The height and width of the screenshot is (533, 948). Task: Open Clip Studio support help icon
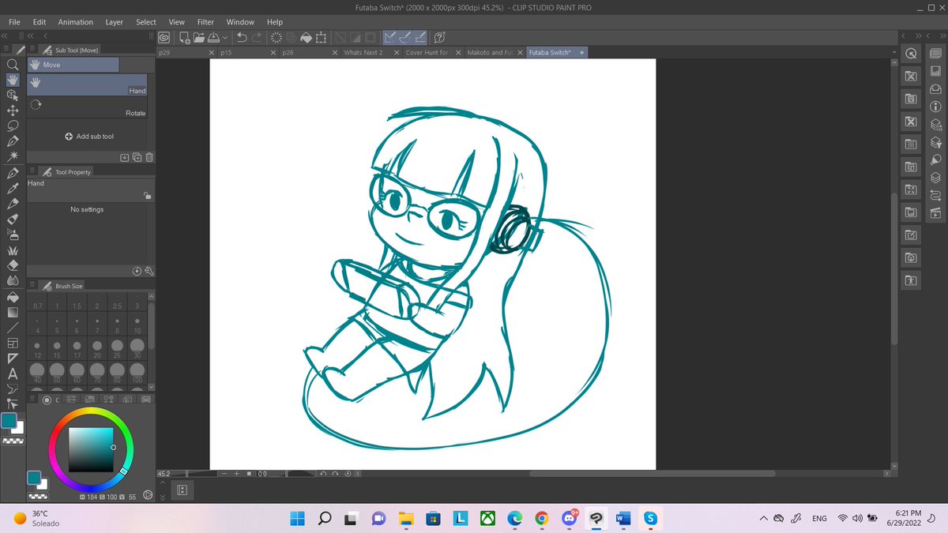[440, 37]
